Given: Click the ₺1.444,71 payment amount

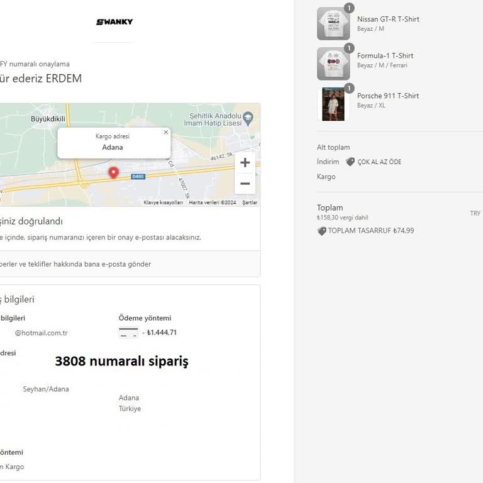Looking at the screenshot, I should coord(162,332).
